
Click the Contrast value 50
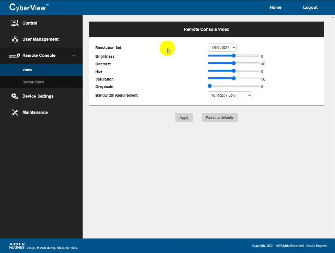pos(263,64)
